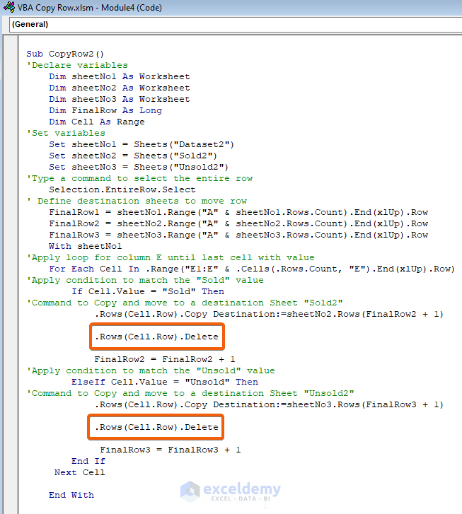Click the Copy Destination:=sheetNo3.Rows line
The image size is (462, 514).
[x=269, y=404]
